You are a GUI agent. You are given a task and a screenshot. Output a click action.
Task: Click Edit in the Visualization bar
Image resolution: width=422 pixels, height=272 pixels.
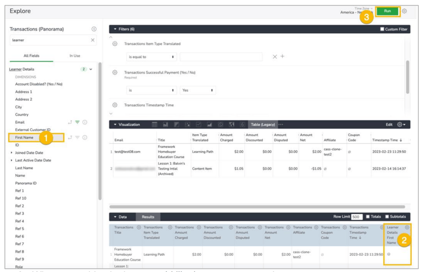coord(389,124)
